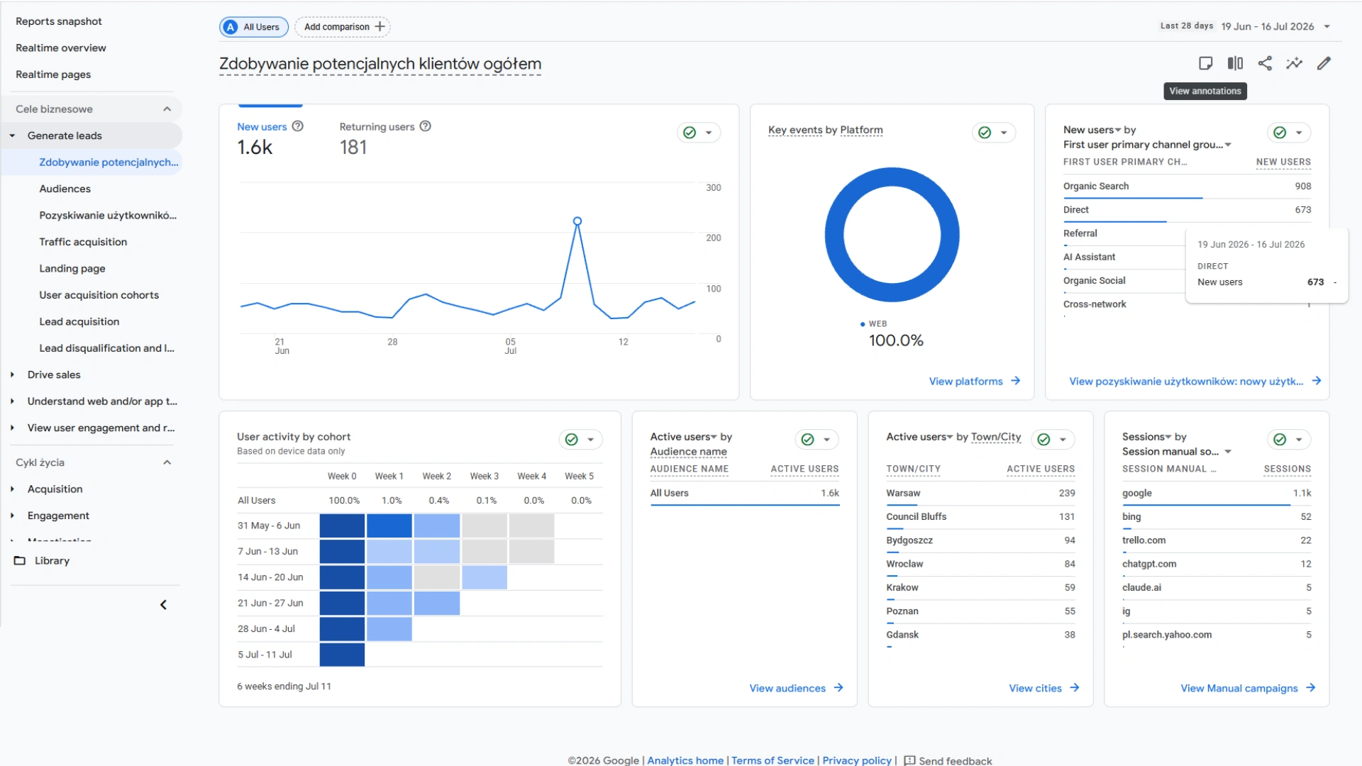This screenshot has height=766, width=1362.
Task: Click the Organic Search row
Action: 1187,187
